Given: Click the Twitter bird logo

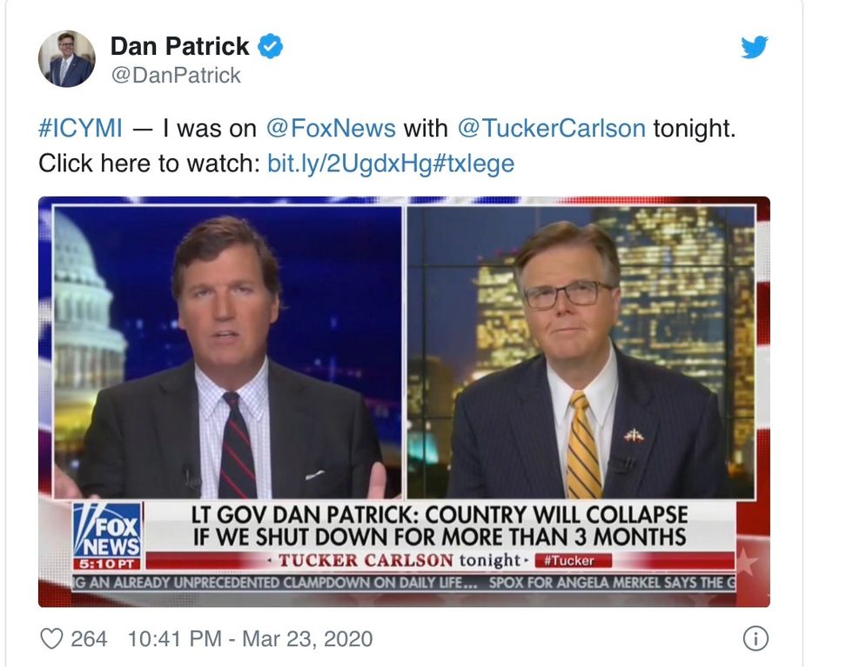Looking at the screenshot, I should [x=754, y=47].
